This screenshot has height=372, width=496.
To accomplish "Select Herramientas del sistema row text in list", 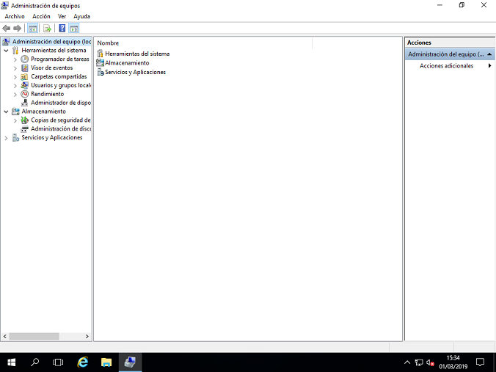I will pyautogui.click(x=137, y=54).
